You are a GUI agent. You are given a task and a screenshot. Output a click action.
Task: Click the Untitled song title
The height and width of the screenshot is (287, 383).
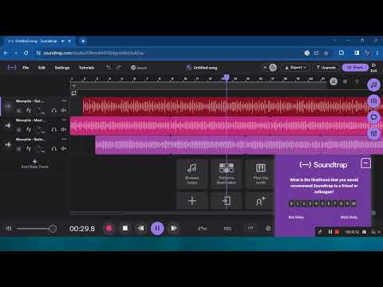[x=205, y=68]
